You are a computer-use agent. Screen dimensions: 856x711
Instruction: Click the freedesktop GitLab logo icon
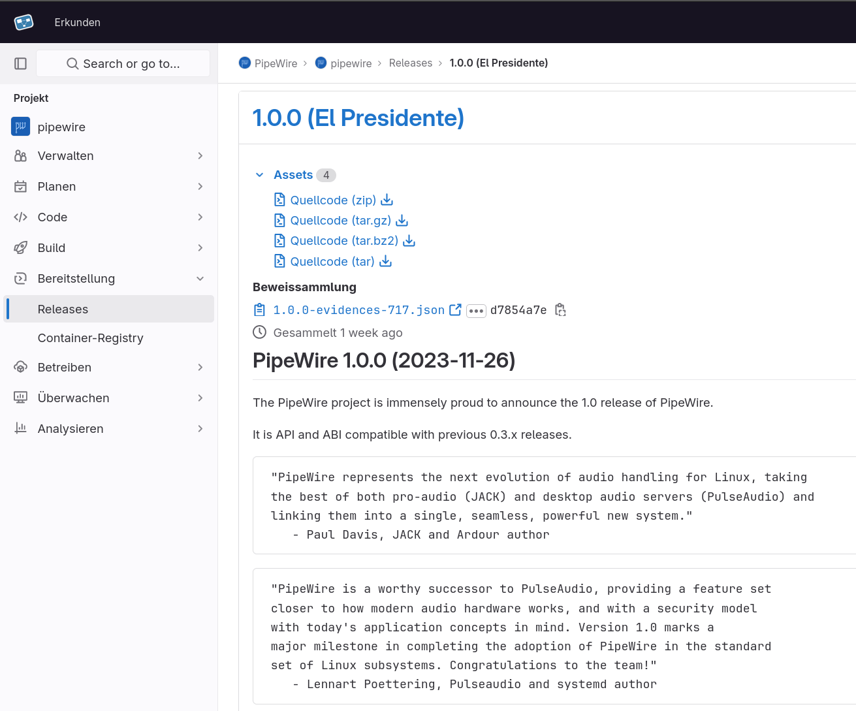coord(24,22)
